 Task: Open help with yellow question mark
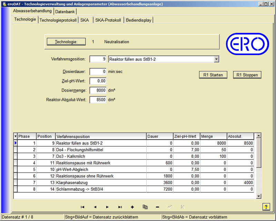point(266,207)
